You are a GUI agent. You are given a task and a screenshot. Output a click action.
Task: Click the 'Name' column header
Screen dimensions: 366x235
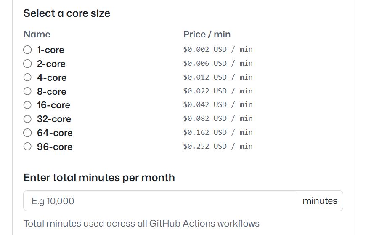[37, 35]
